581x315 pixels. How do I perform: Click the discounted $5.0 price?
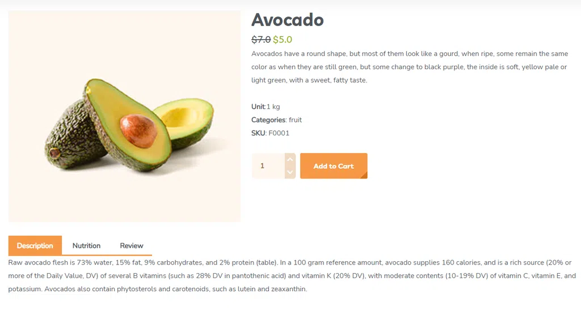pos(283,40)
